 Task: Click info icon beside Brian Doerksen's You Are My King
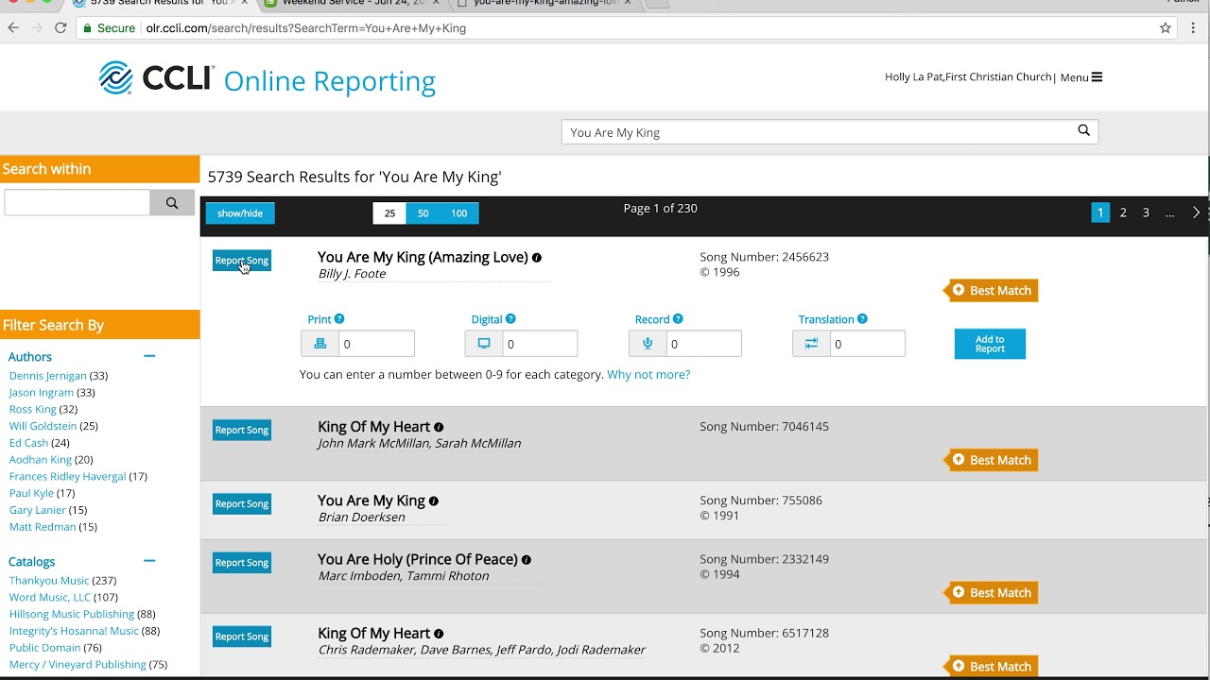click(x=434, y=501)
